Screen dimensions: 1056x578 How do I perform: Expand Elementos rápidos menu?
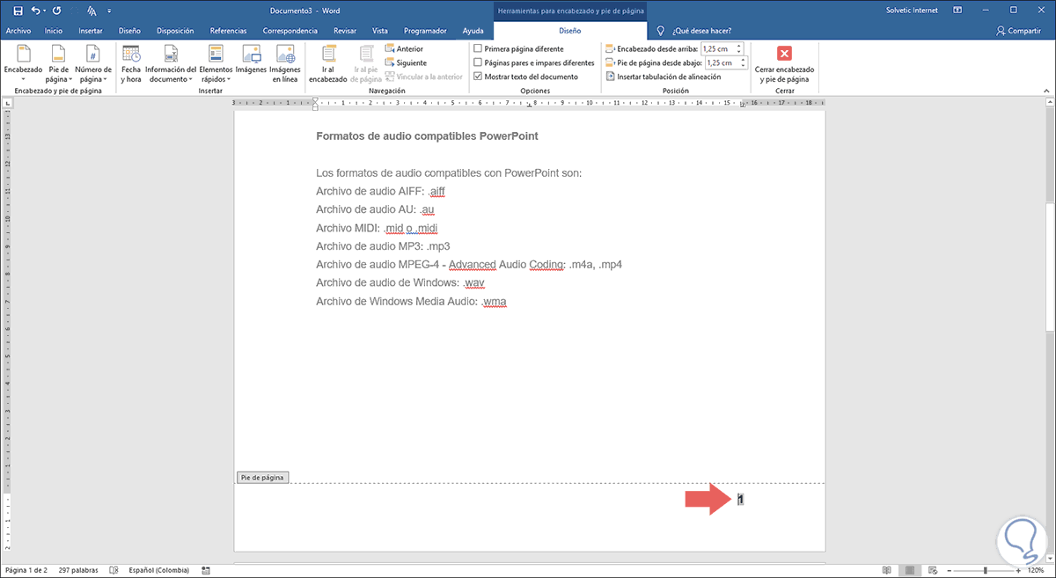(216, 62)
